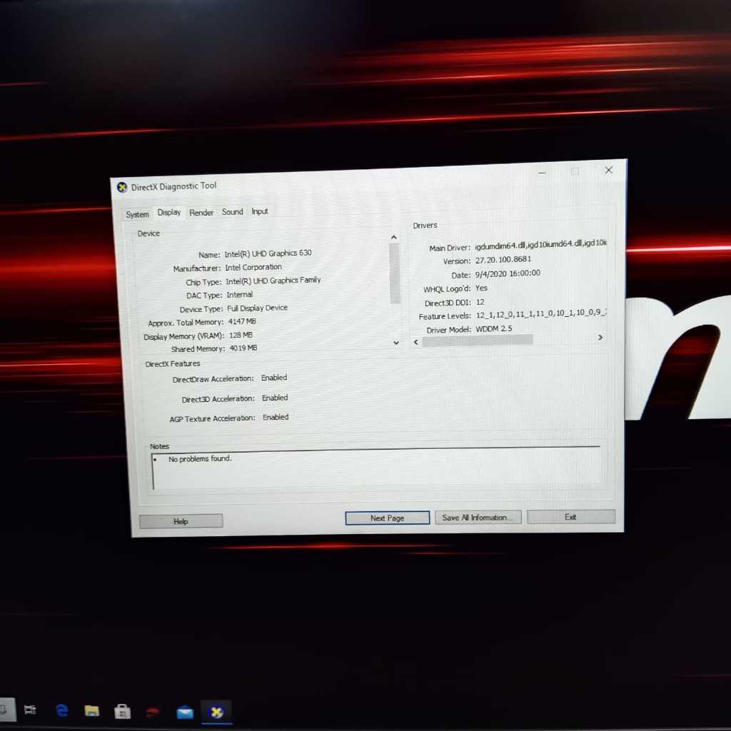The height and width of the screenshot is (731, 731).
Task: Click Drivers panel scroll left arrow
Action: pos(416,342)
